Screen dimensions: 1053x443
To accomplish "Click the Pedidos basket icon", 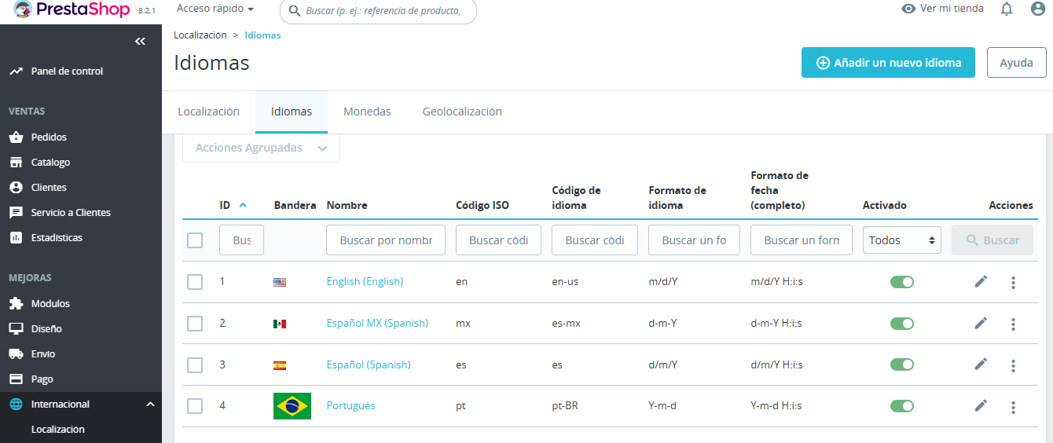I will point(16,137).
